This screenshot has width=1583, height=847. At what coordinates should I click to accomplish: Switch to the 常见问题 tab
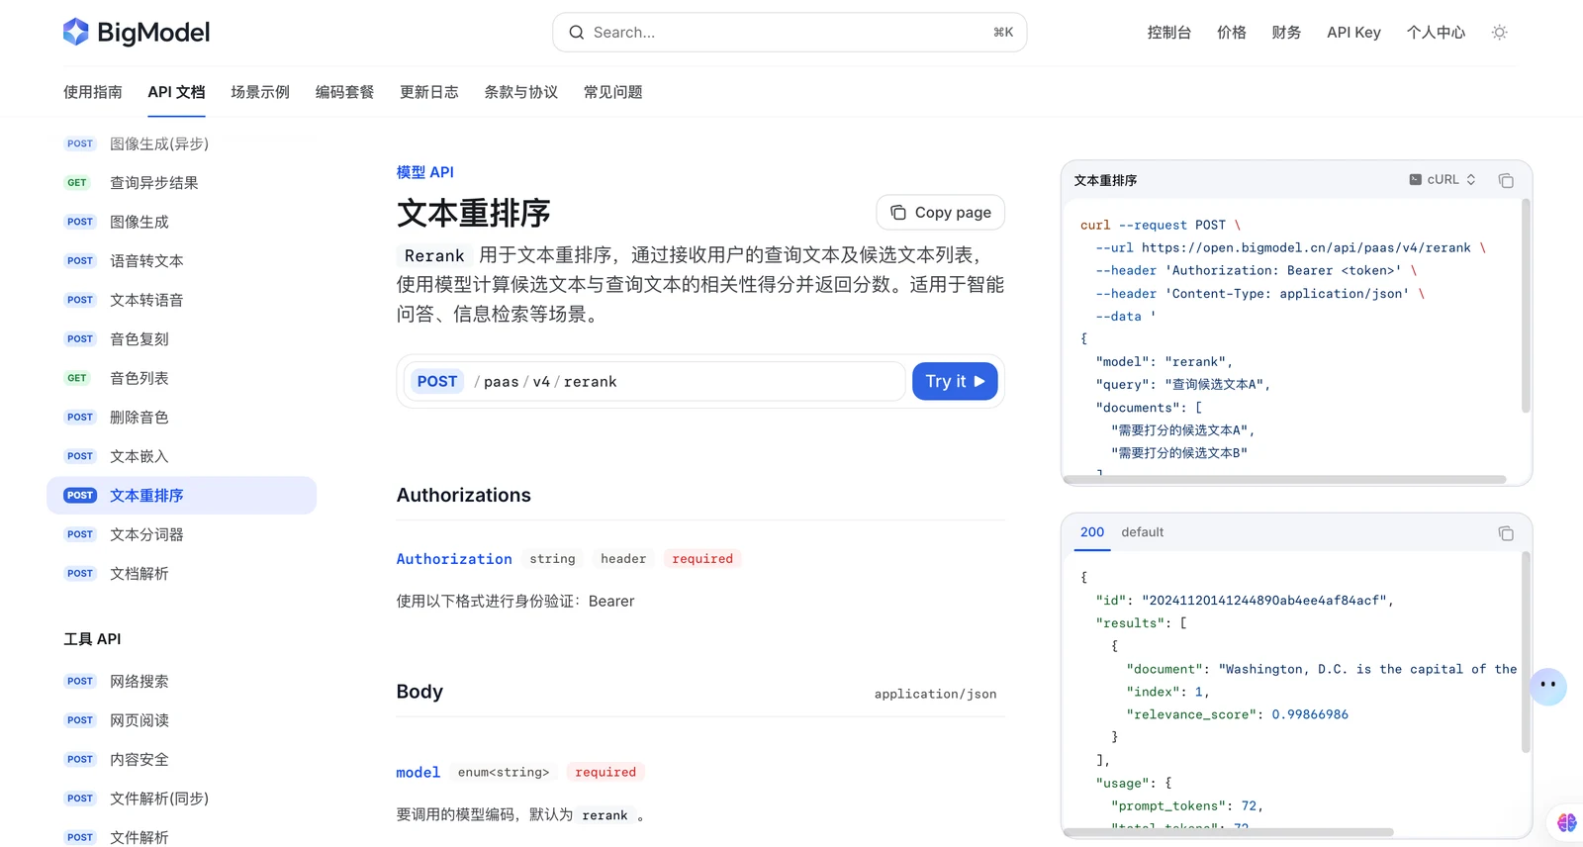(612, 92)
